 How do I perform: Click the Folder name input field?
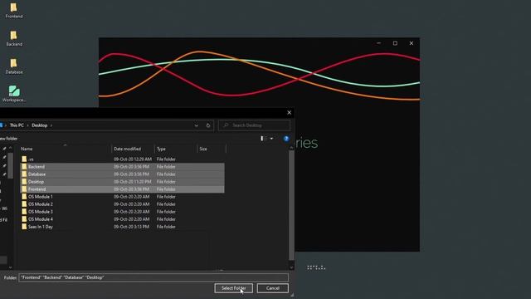(x=153, y=277)
